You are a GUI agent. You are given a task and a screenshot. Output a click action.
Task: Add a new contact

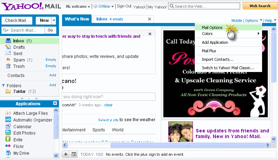53,75
